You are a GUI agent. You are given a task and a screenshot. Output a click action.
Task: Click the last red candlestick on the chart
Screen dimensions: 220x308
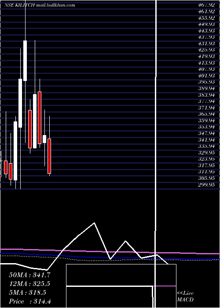point(49,156)
